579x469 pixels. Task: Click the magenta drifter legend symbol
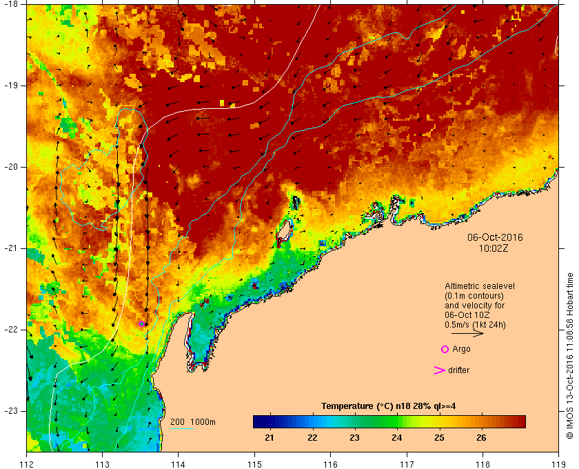[x=440, y=370]
